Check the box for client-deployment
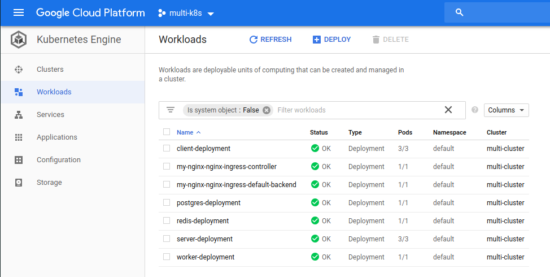The height and width of the screenshot is (277, 550). (x=167, y=148)
